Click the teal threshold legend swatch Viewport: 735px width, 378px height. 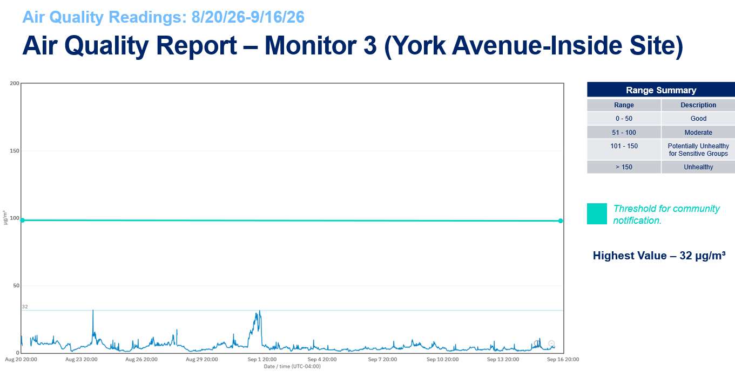coord(597,214)
